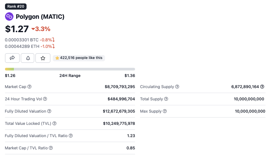The height and width of the screenshot is (162, 272).
Task: Add Polygon to favorites with star button
Action: coord(43,58)
